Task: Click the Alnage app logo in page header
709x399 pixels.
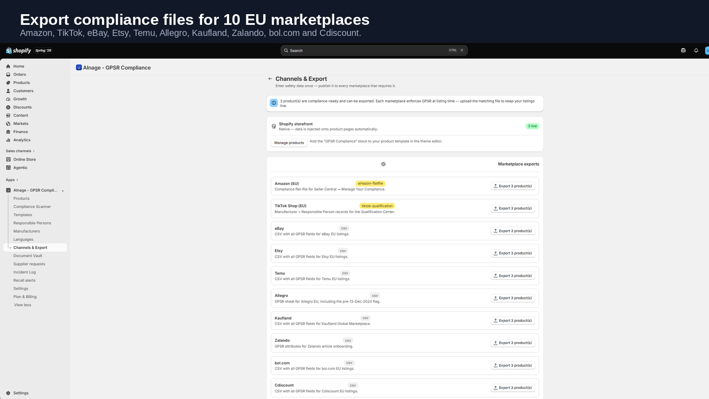Action: (79, 68)
